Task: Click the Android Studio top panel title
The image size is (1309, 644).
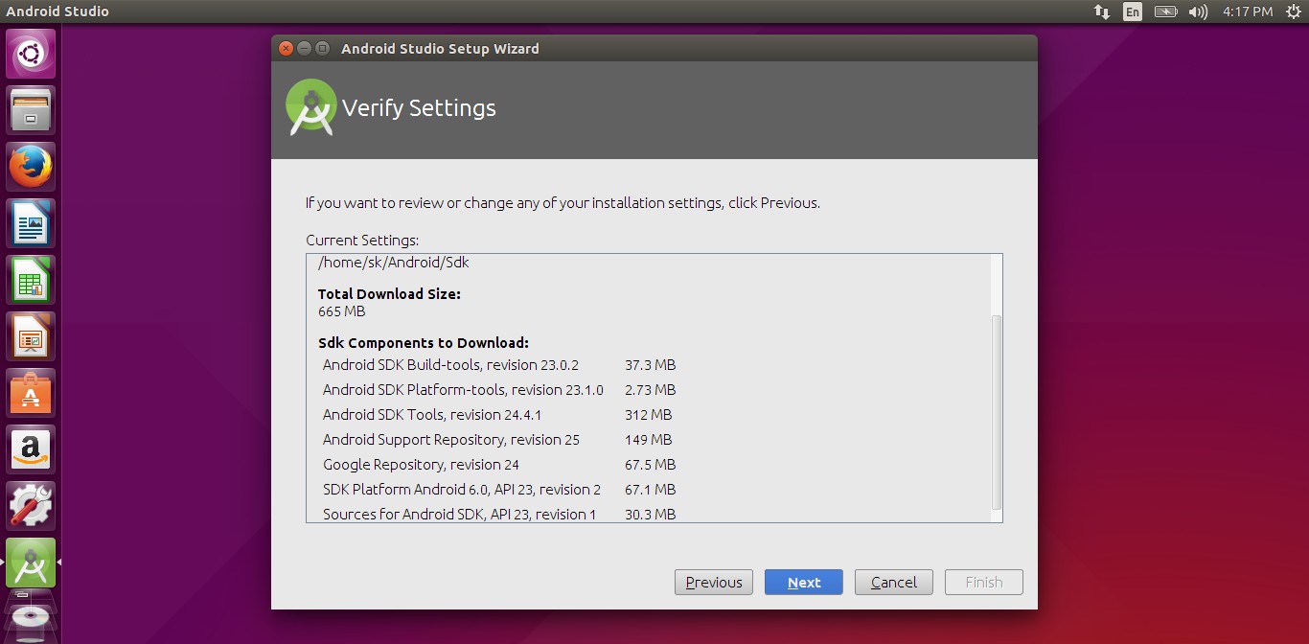Action: tap(57, 11)
